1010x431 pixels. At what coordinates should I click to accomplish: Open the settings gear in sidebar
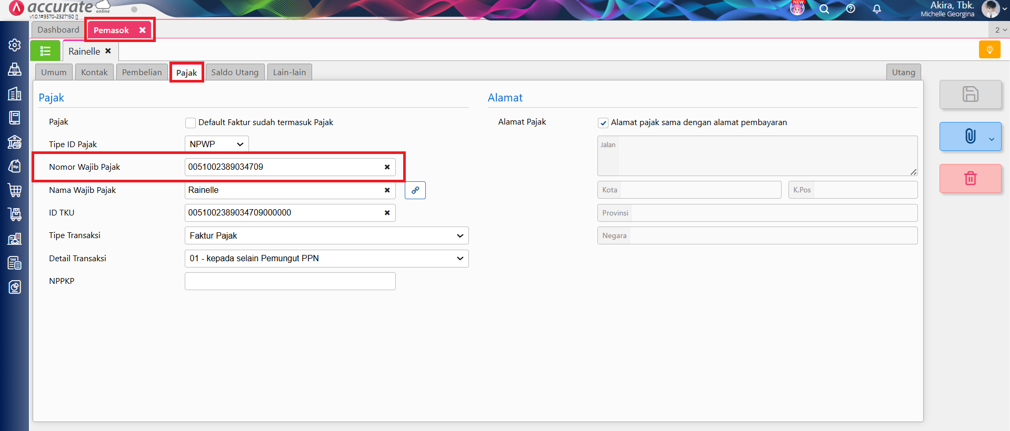[x=15, y=45]
